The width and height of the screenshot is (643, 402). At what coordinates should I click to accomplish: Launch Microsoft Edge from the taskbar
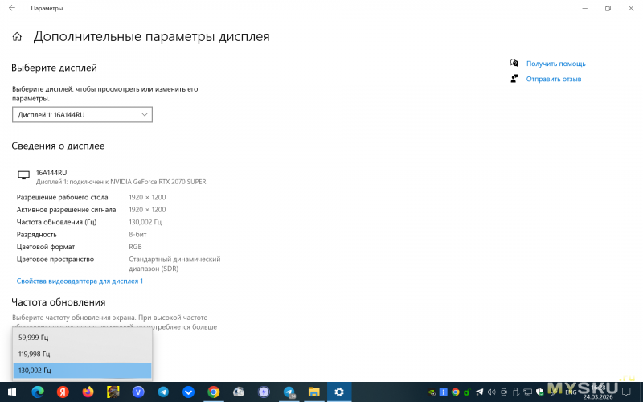pos(38,392)
